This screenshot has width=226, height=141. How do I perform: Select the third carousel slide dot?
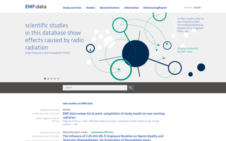tap(52, 79)
